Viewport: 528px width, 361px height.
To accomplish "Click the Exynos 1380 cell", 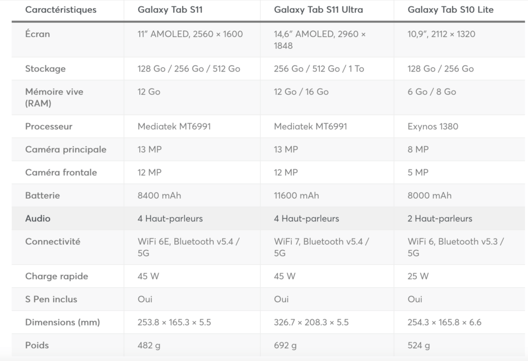I will (x=433, y=126).
